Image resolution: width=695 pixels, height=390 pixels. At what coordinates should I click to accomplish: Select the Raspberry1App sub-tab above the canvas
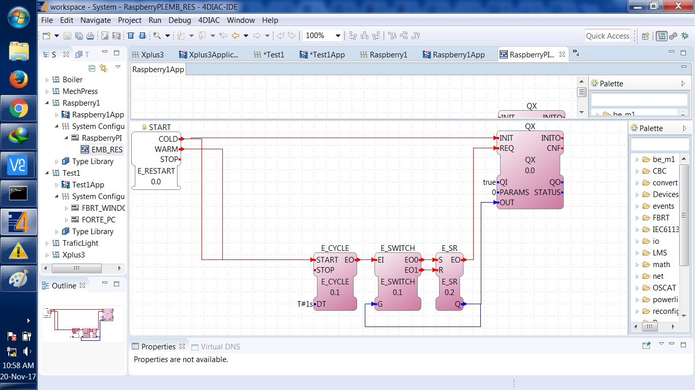click(158, 70)
